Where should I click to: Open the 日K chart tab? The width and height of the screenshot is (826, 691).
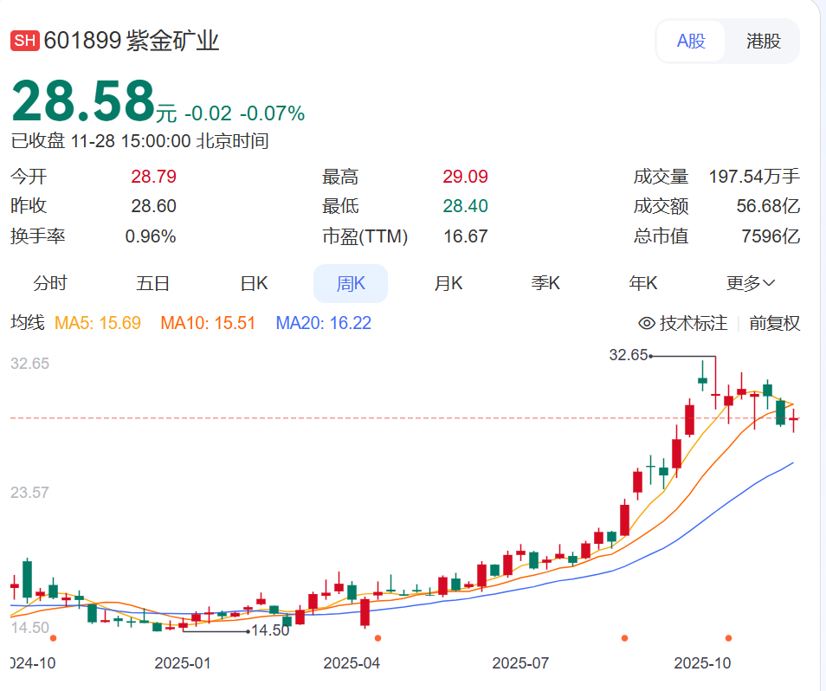(x=254, y=283)
